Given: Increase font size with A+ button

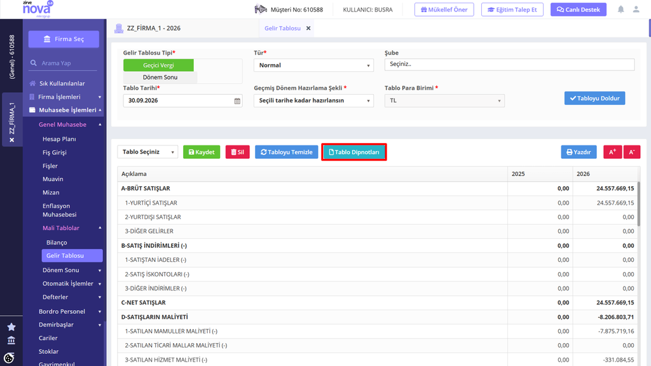Looking at the screenshot, I should click(612, 152).
